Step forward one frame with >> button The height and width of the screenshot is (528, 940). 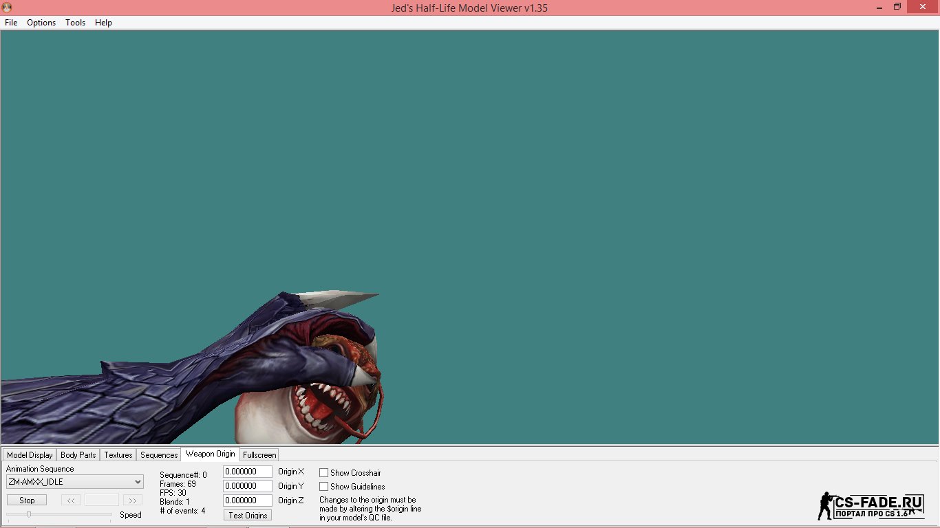point(133,500)
